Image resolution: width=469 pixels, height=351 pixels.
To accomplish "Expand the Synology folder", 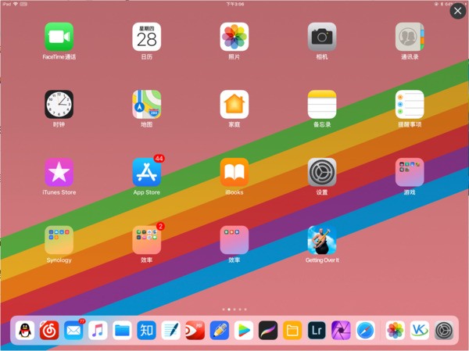I will (x=59, y=240).
